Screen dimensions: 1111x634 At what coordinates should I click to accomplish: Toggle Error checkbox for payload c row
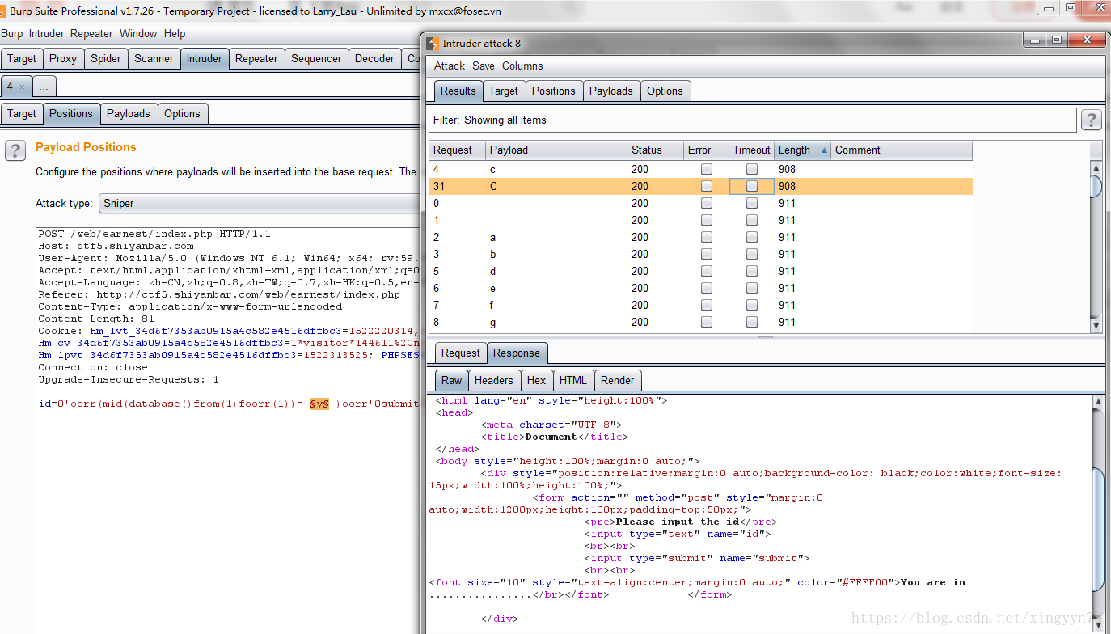pos(707,169)
